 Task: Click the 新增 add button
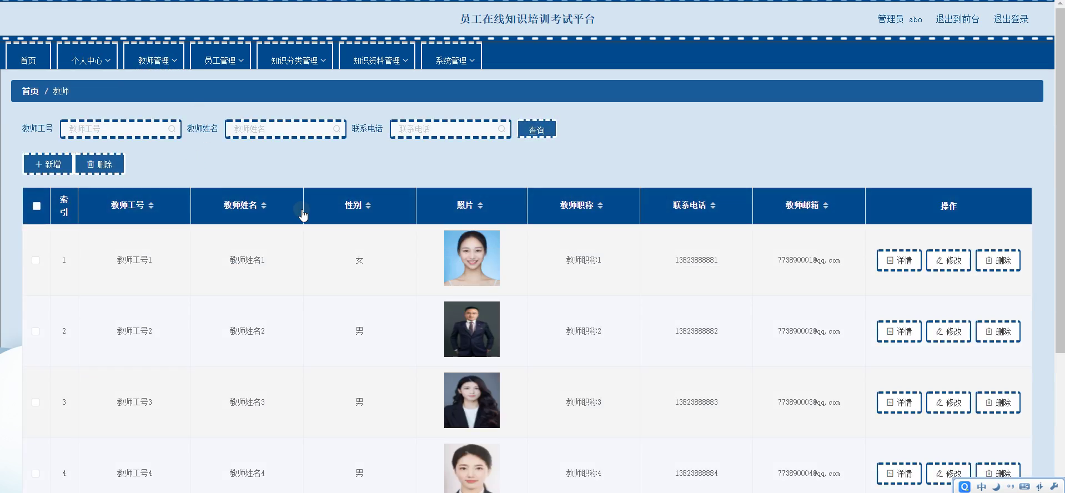pos(48,164)
